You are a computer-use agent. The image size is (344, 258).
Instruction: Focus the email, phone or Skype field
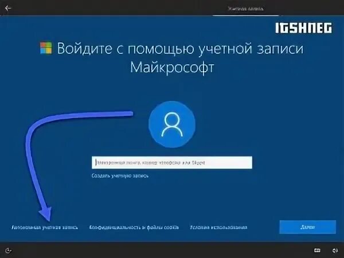pos(172,163)
